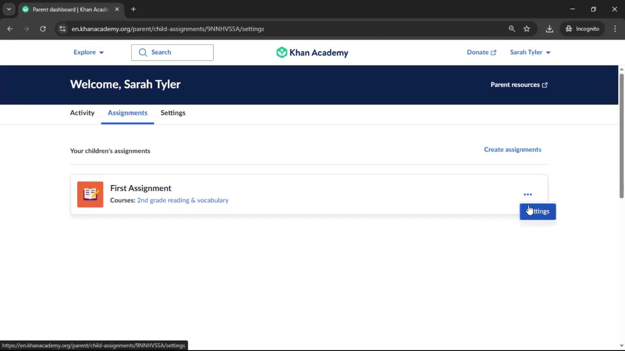
Task: Go back using the browser back arrow
Action: [x=10, y=29]
